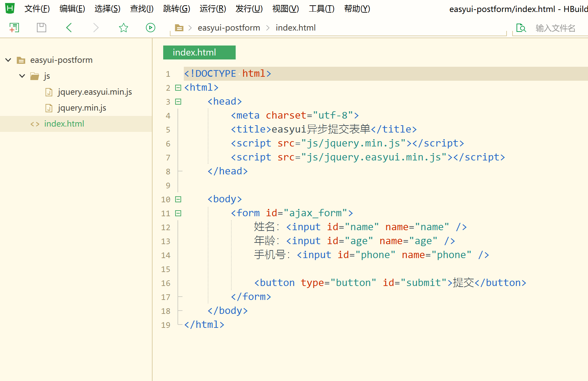Click the closing </body> tag
Screen dimensions: 588x381
tap(228, 311)
